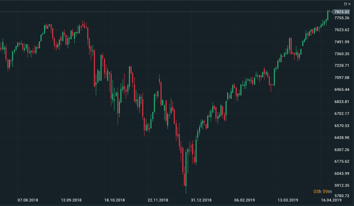Click the 5780.72 price axis label
This screenshot has height=206, width=354.
coord(342,196)
